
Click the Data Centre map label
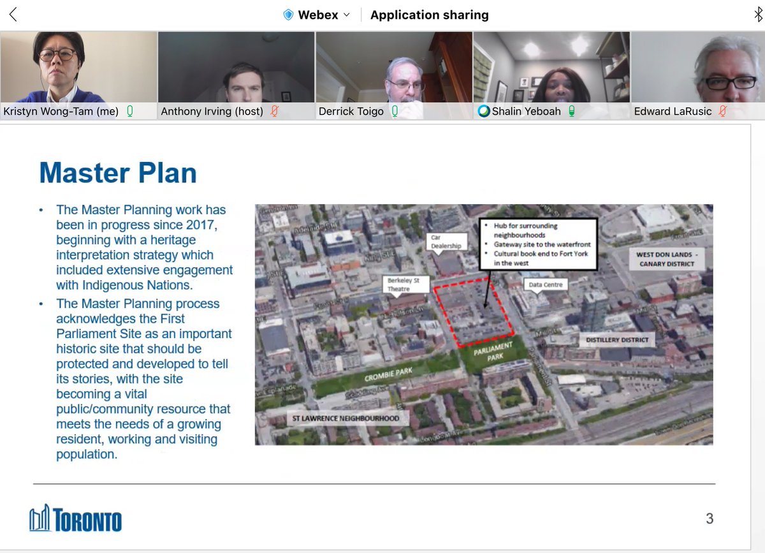click(x=546, y=284)
